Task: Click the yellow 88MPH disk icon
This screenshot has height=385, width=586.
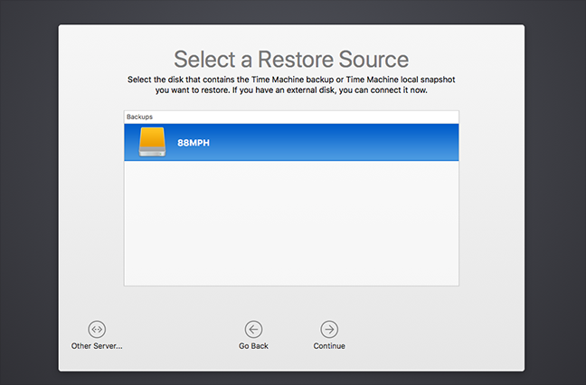Action: [153, 142]
